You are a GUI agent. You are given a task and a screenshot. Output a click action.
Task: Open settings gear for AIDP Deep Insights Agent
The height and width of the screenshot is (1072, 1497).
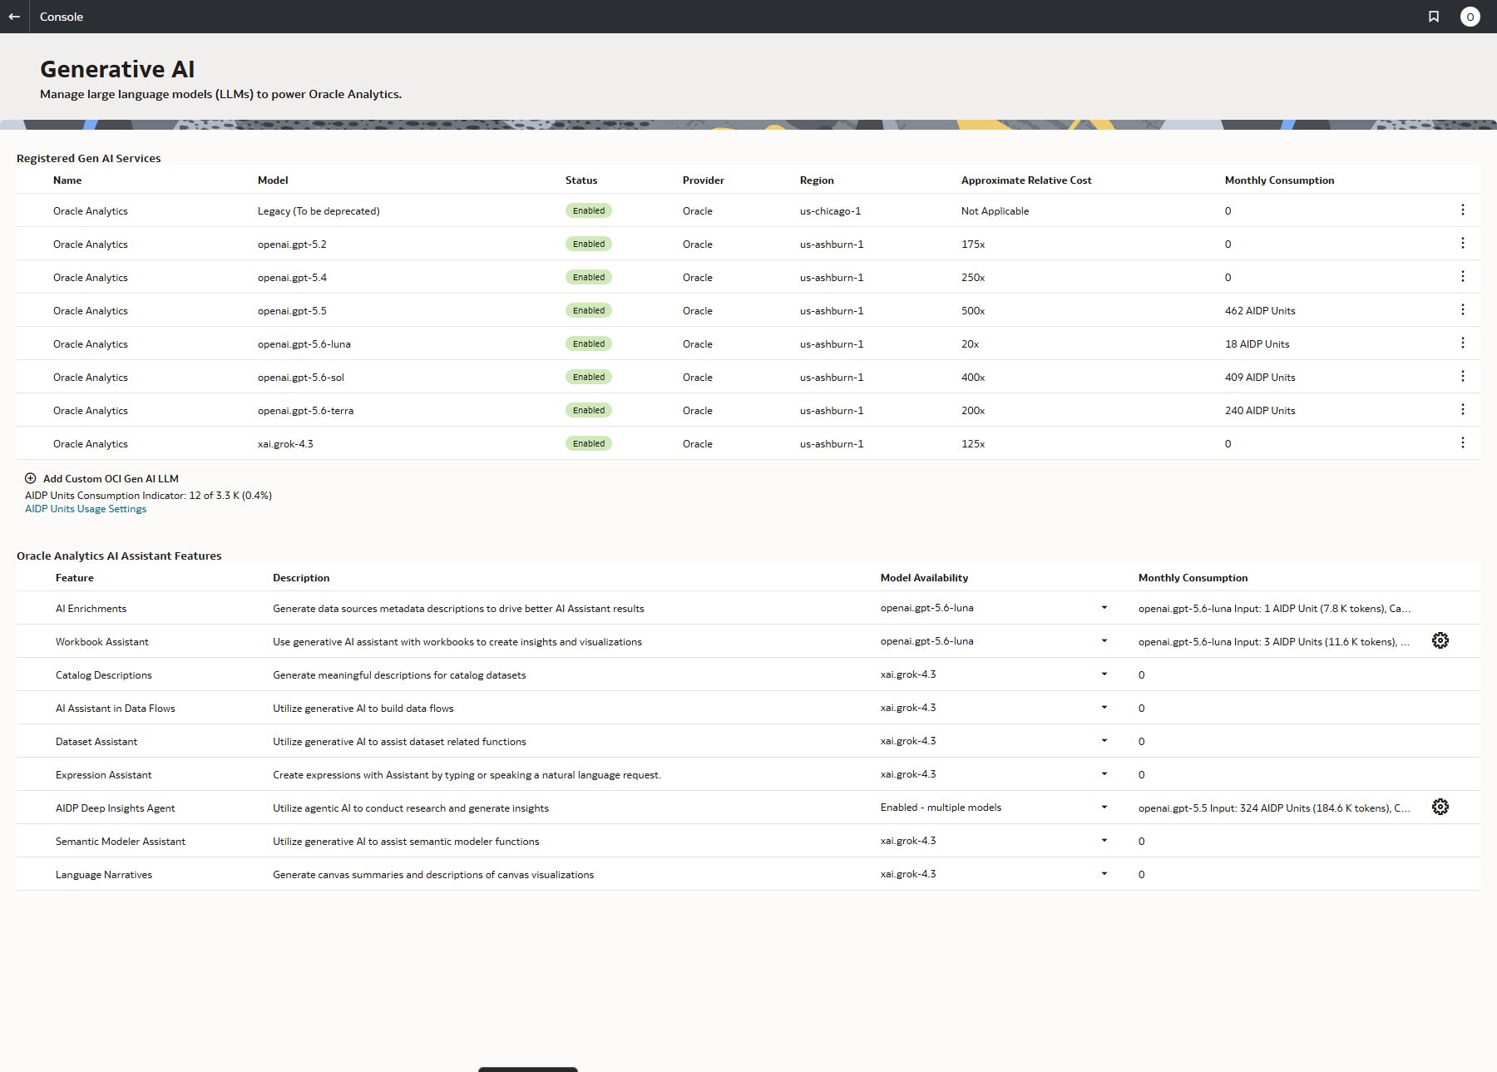(x=1440, y=807)
